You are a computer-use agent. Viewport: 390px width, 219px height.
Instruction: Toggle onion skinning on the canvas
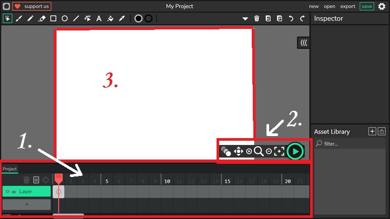click(x=226, y=151)
